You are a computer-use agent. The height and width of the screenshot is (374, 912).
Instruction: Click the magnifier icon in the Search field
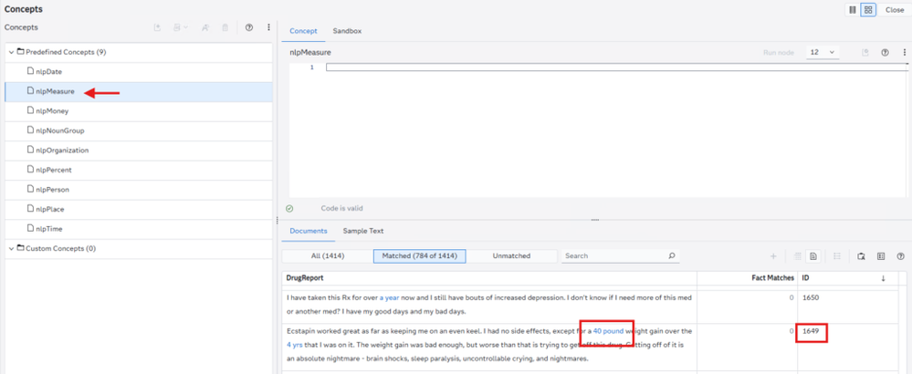click(671, 256)
